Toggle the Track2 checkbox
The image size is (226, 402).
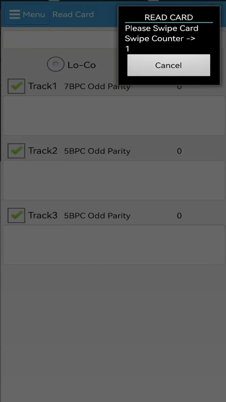(x=16, y=151)
